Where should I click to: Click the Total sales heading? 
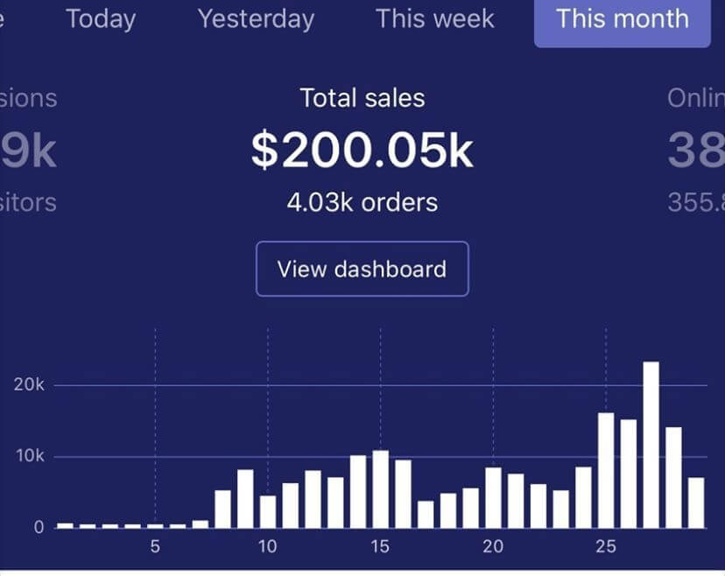362,97
